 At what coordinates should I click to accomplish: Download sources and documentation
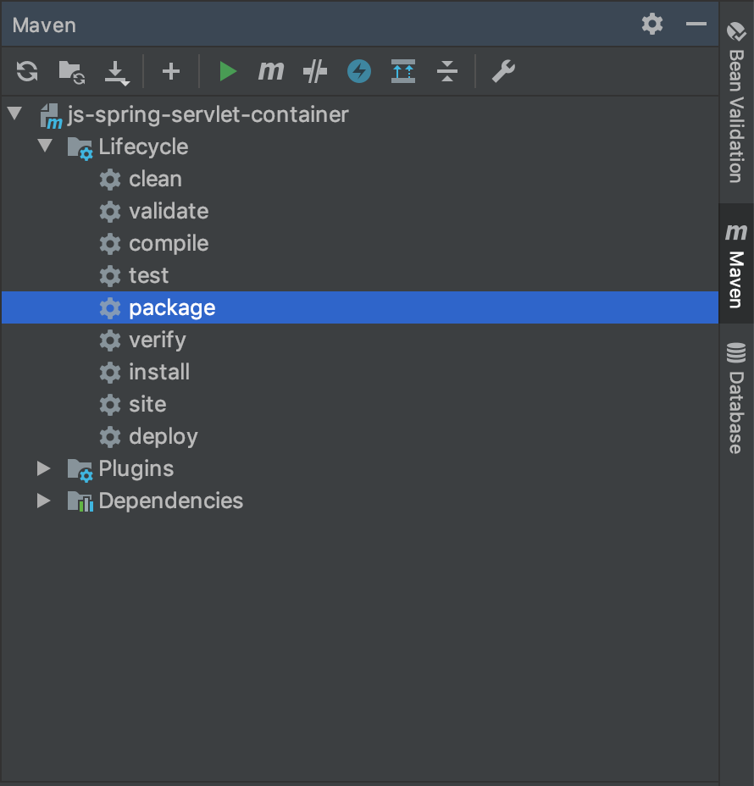[x=117, y=72]
